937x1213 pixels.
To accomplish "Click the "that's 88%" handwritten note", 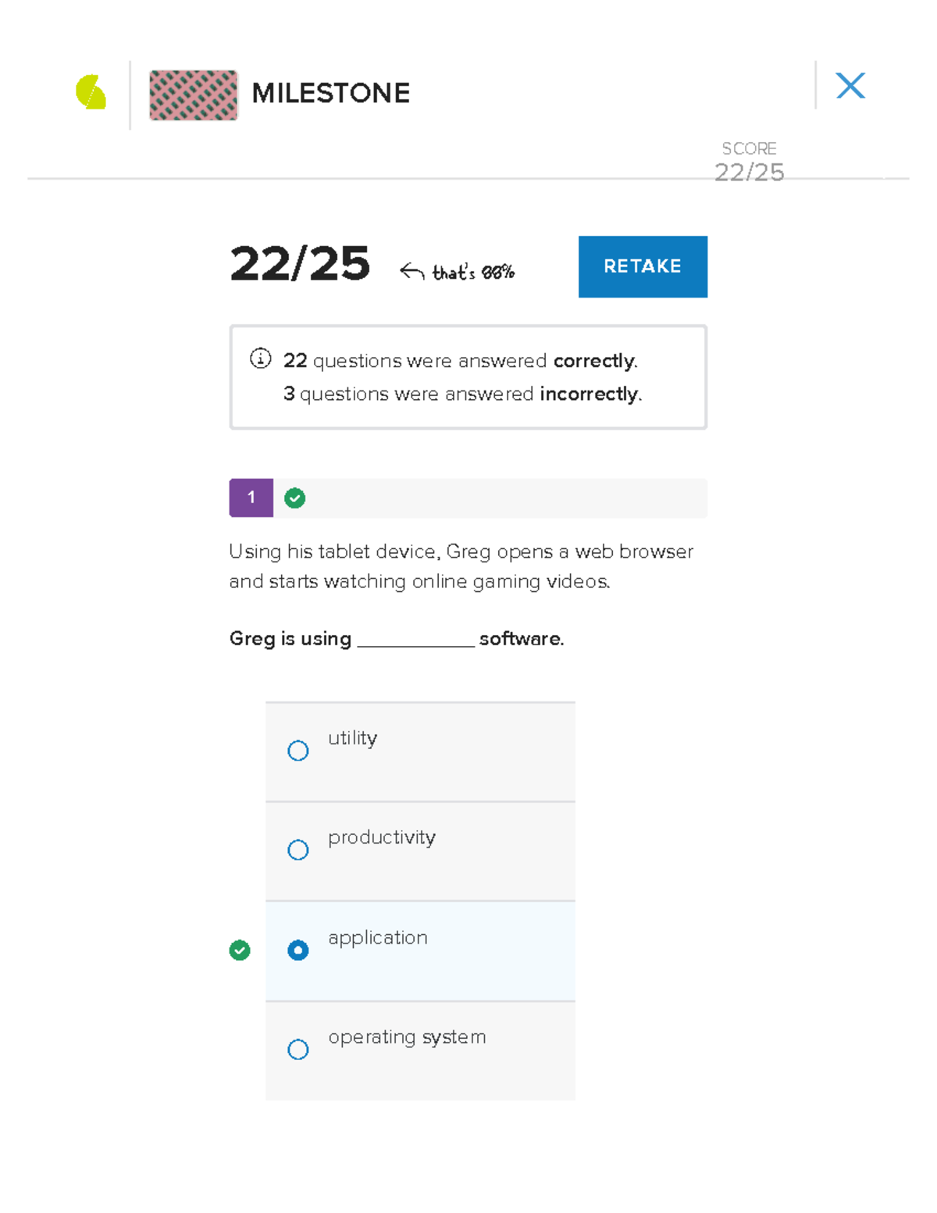I will point(472,272).
